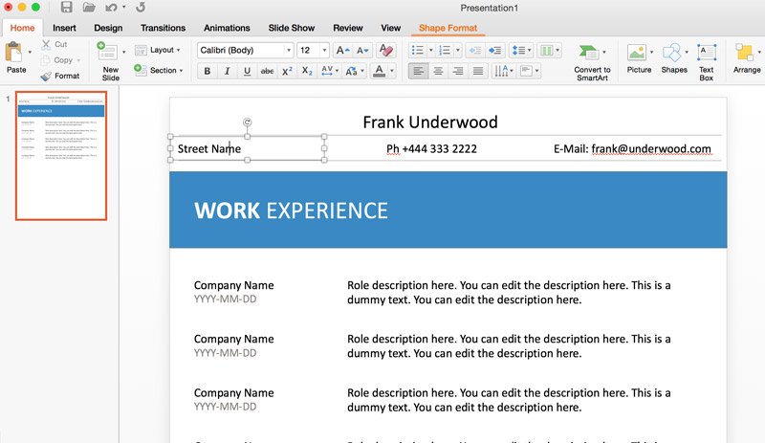765x443 pixels.
Task: Open the Shape Format tab
Action: (x=448, y=28)
